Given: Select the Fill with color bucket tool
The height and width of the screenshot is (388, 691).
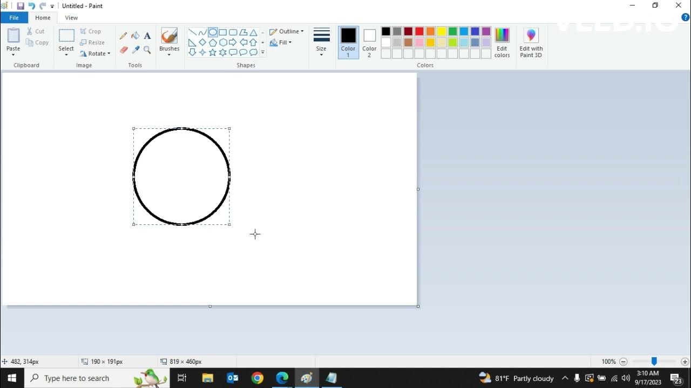Looking at the screenshot, I should (136, 36).
